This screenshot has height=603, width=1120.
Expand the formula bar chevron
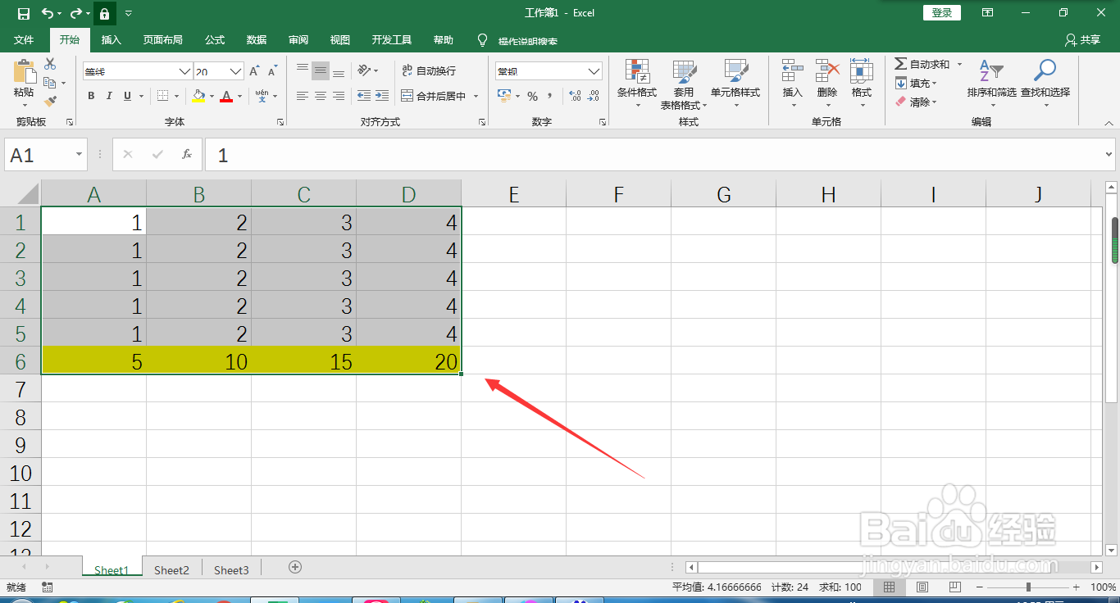(x=1109, y=154)
